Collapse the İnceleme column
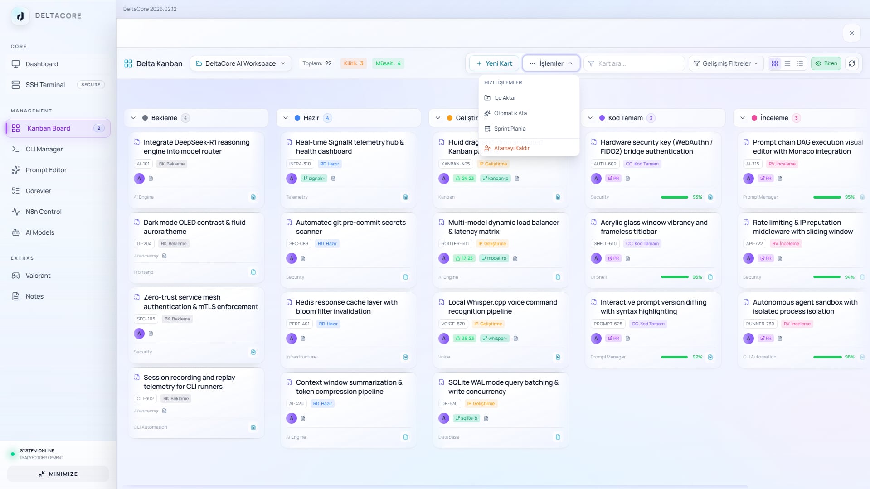The image size is (870, 489). tap(743, 118)
